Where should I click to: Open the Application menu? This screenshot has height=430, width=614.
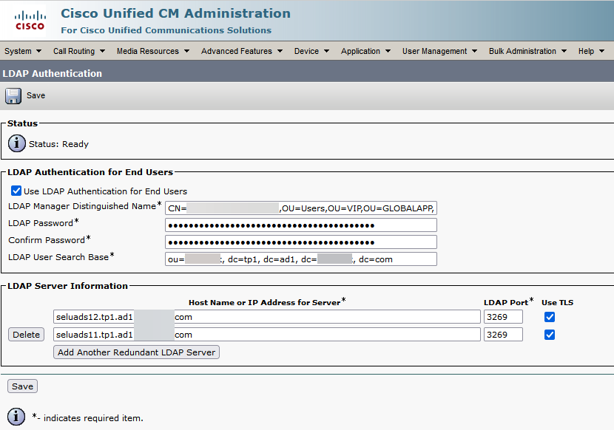365,51
